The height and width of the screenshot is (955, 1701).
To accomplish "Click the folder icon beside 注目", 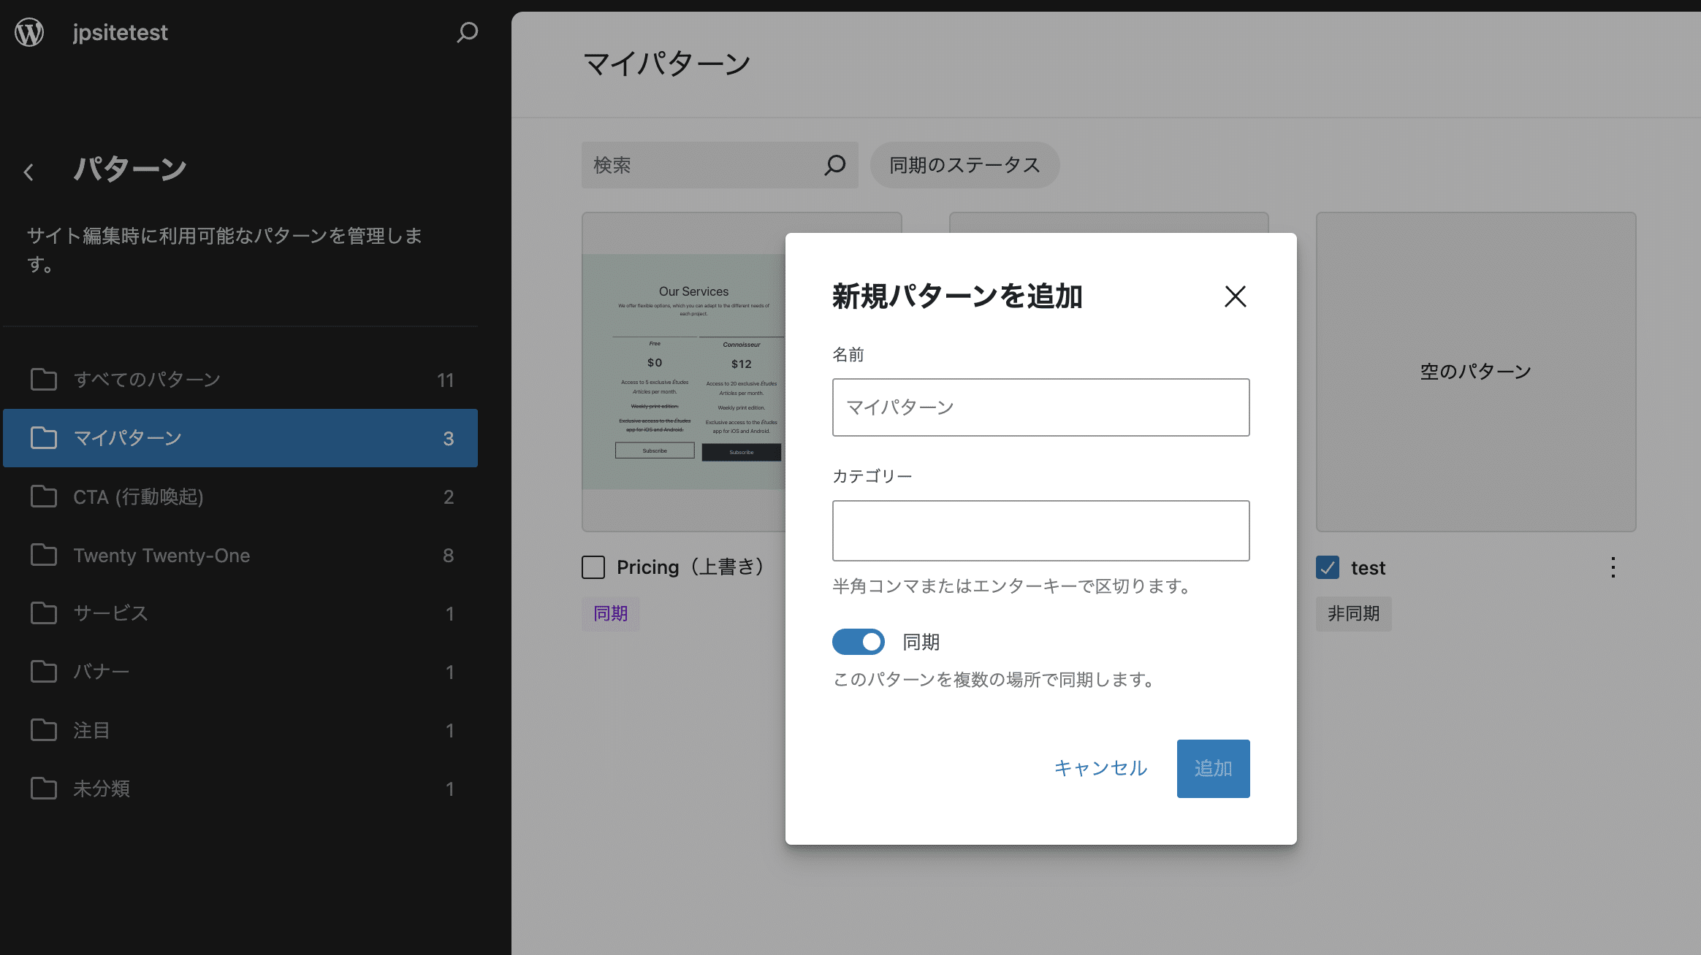I will [44, 730].
